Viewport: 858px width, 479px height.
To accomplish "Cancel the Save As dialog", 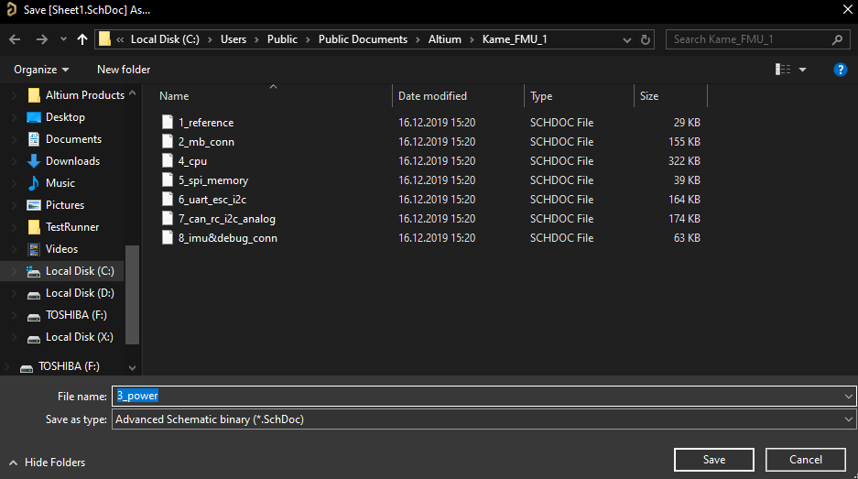I will 806,460.
